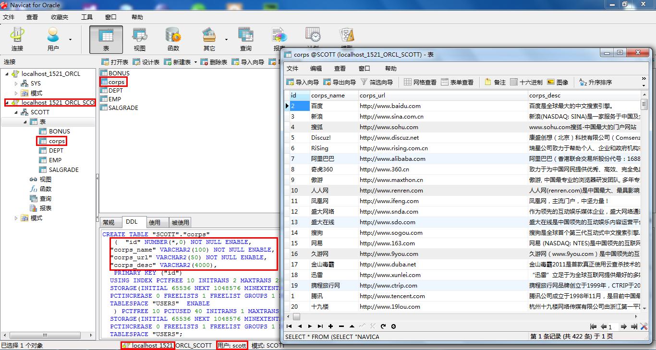Open dropdown arrow next to 用户

[70, 40]
